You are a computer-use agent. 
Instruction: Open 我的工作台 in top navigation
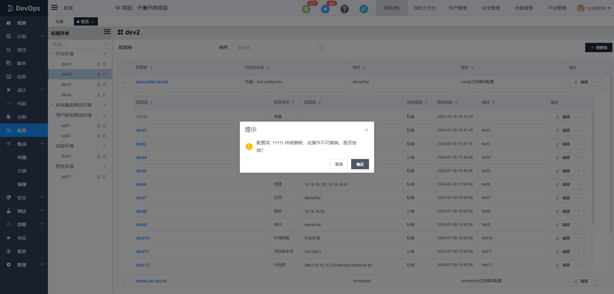pos(424,8)
